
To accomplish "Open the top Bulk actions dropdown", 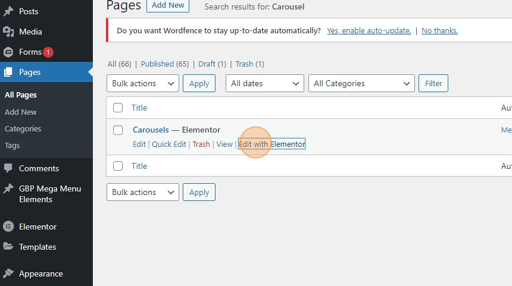I will click(143, 83).
